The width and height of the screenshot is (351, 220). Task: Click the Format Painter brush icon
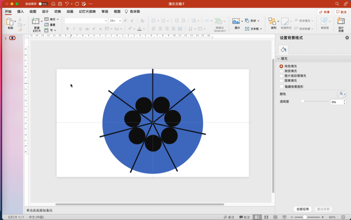(20, 30)
